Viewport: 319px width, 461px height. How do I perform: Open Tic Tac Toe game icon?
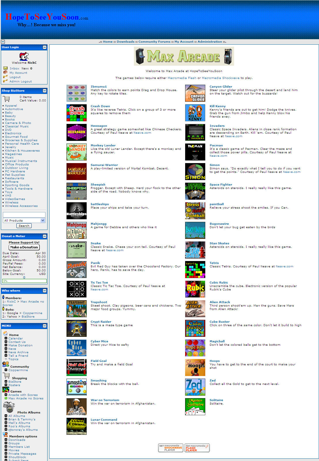click(77, 289)
